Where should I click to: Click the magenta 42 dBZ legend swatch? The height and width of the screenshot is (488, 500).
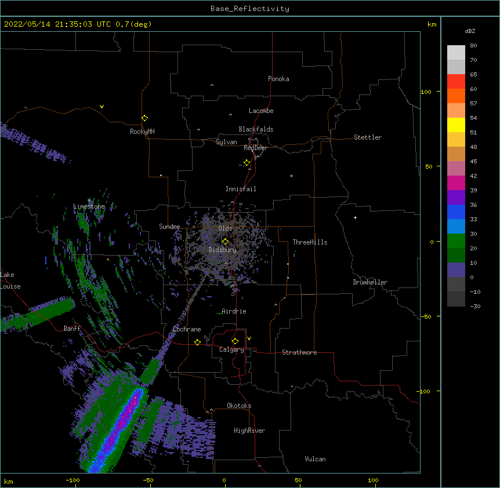[456, 183]
